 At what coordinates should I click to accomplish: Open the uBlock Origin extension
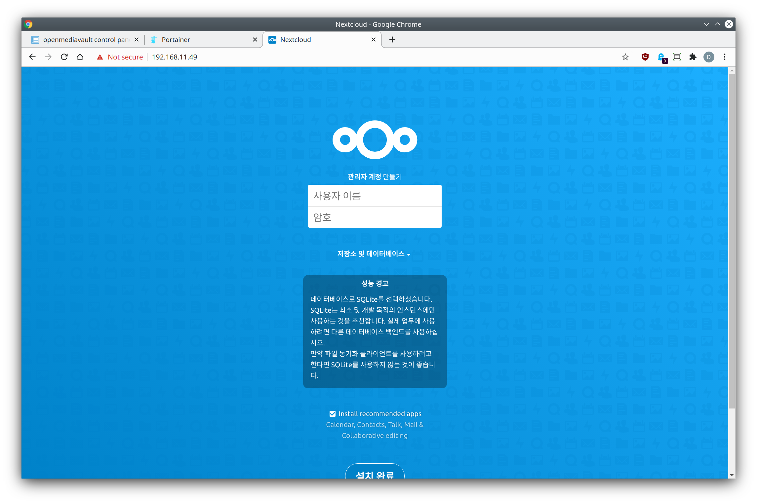tap(645, 57)
